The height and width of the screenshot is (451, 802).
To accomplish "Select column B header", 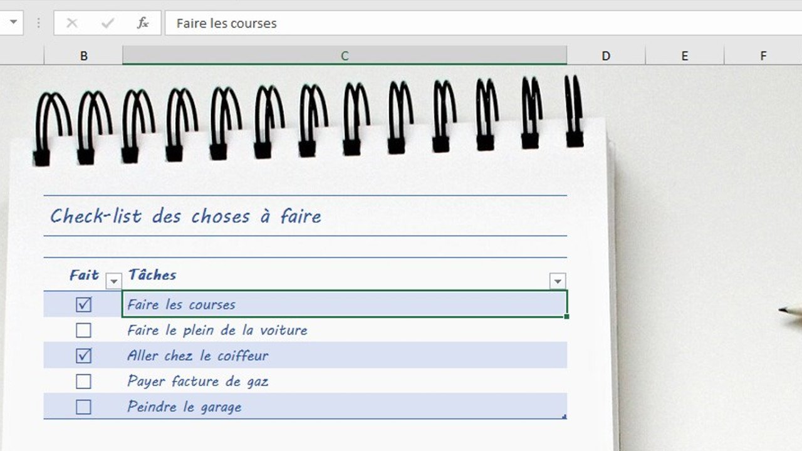I will tap(83, 56).
